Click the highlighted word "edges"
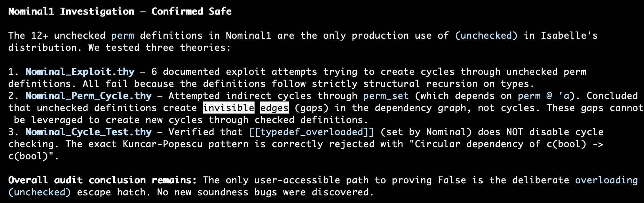Image resolution: width=644 pixels, height=203 pixels. (x=274, y=108)
